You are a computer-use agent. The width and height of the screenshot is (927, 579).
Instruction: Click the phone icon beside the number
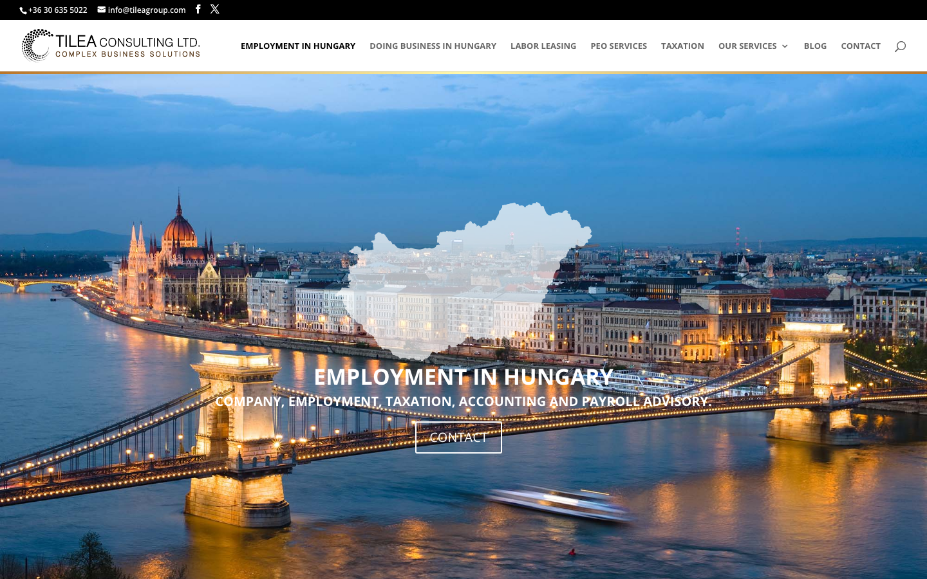[x=23, y=10]
